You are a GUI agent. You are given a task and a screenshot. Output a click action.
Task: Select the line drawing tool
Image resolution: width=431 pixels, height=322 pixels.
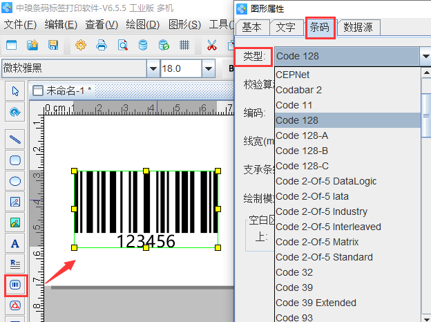click(x=15, y=139)
